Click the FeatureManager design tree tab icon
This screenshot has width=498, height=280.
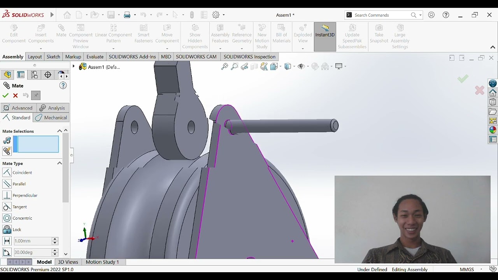tap(7, 75)
